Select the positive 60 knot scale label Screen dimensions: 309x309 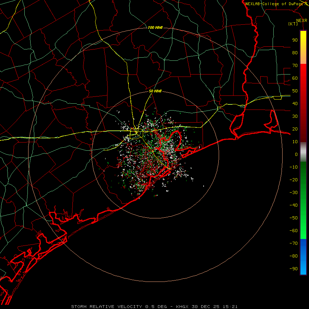click(295, 78)
